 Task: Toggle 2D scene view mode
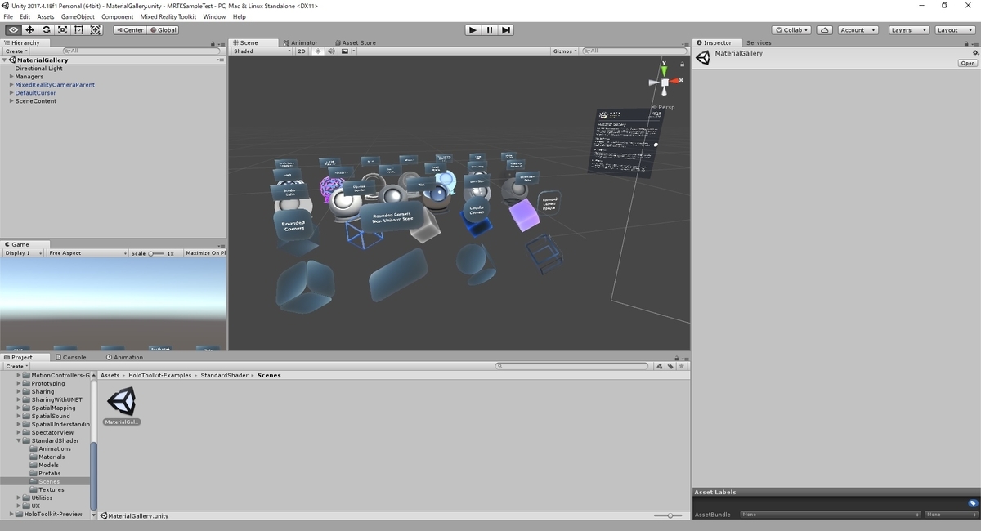[x=301, y=51]
